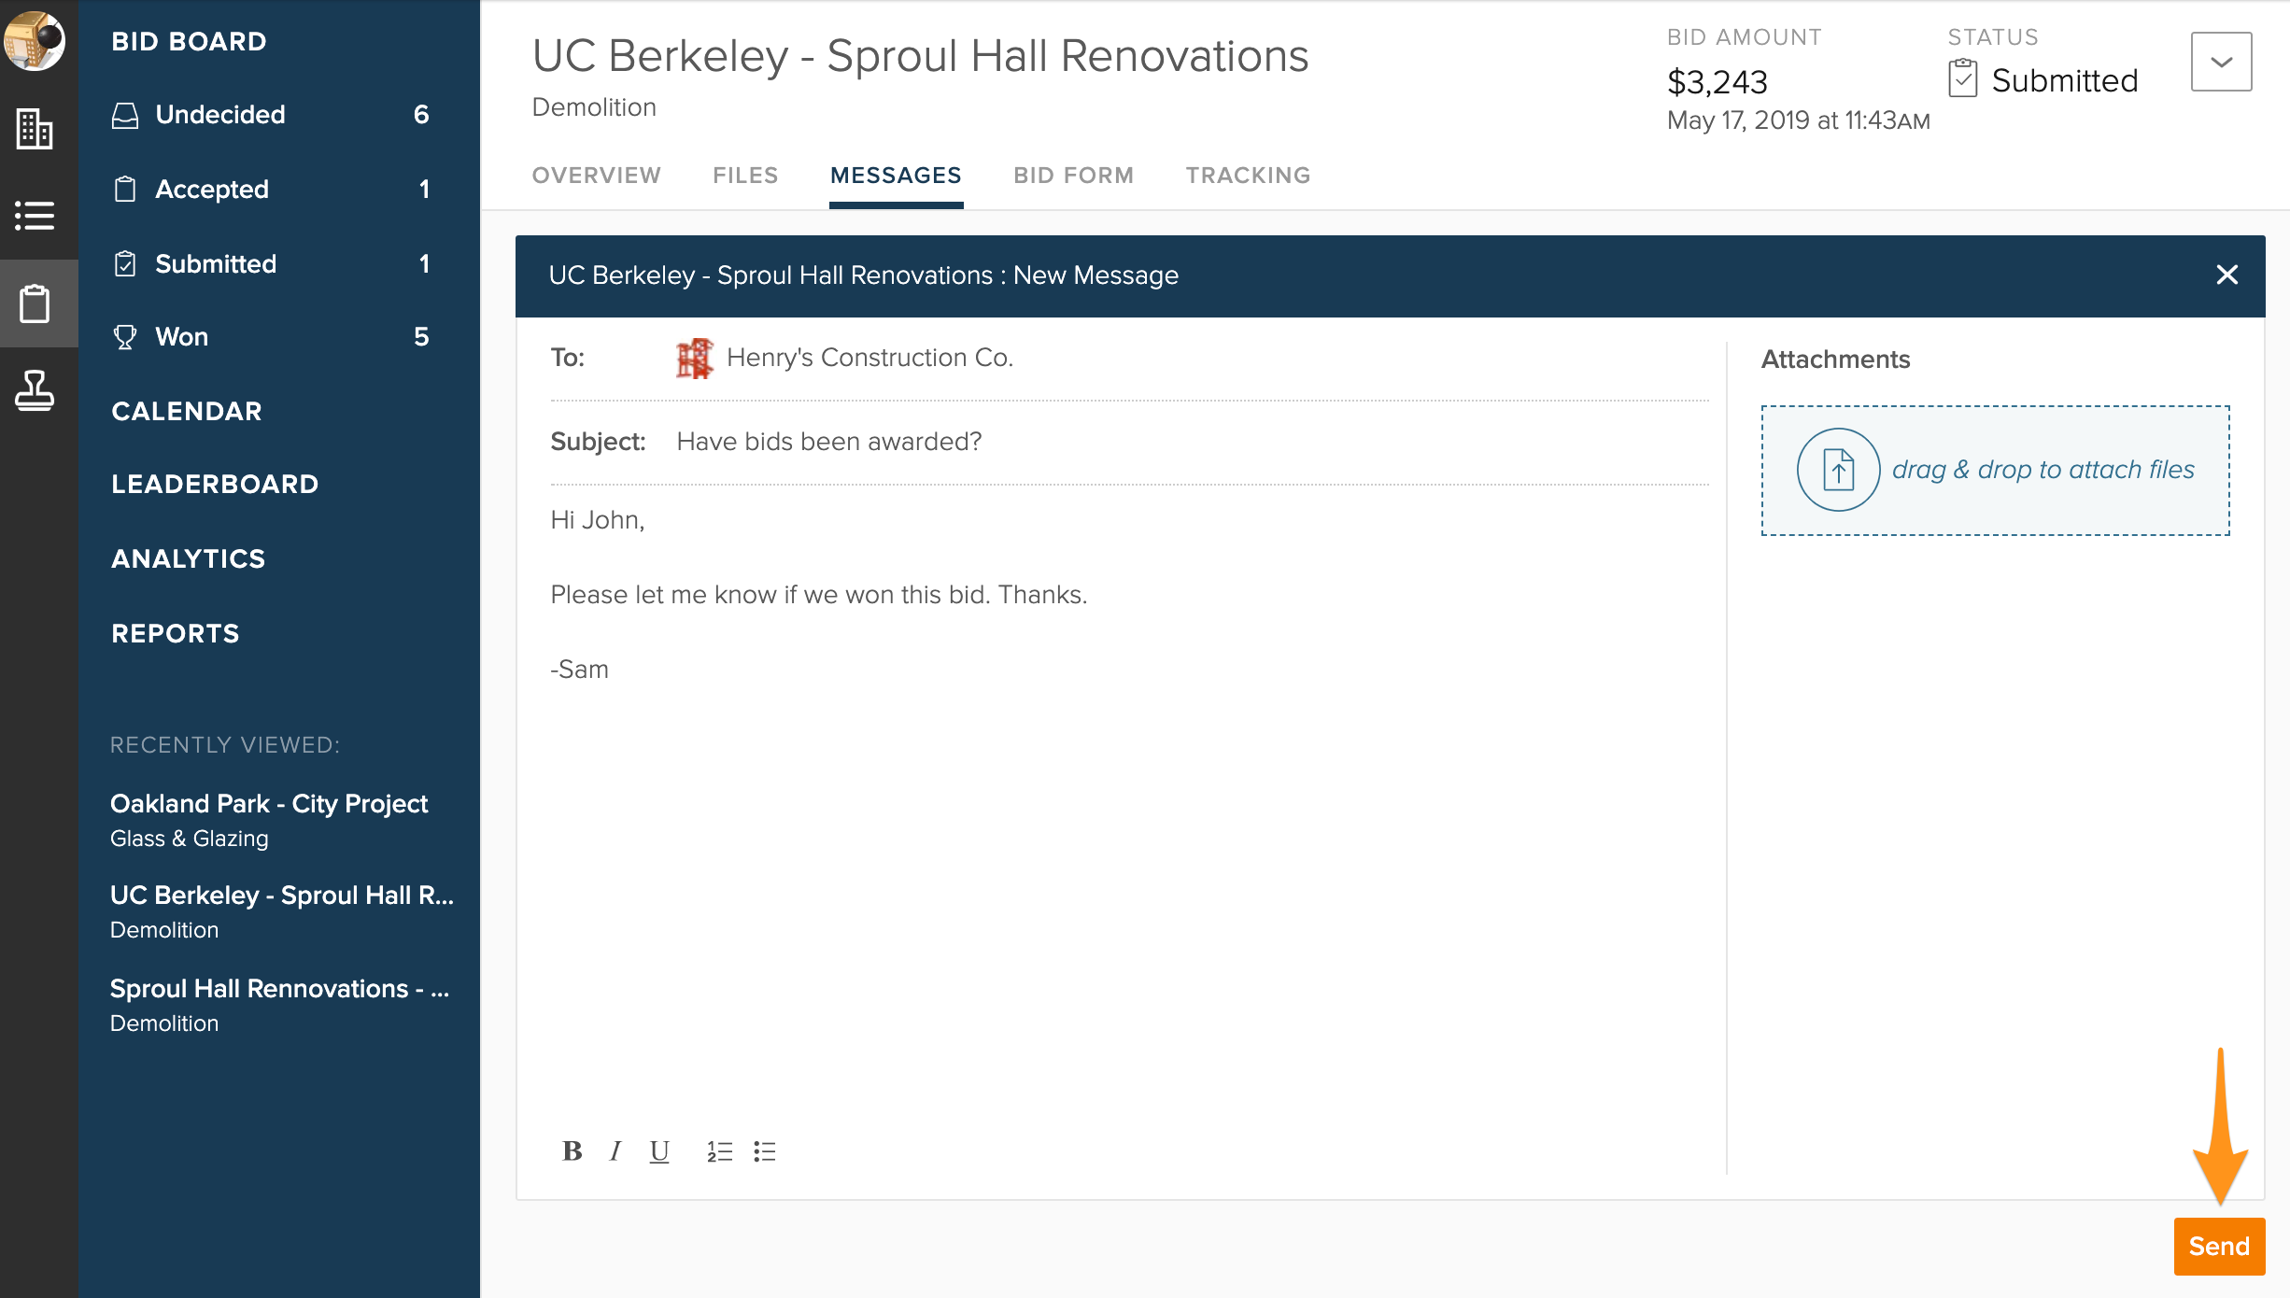This screenshot has width=2290, height=1298.
Task: Show Undecided bids in sidebar
Action: [220, 115]
